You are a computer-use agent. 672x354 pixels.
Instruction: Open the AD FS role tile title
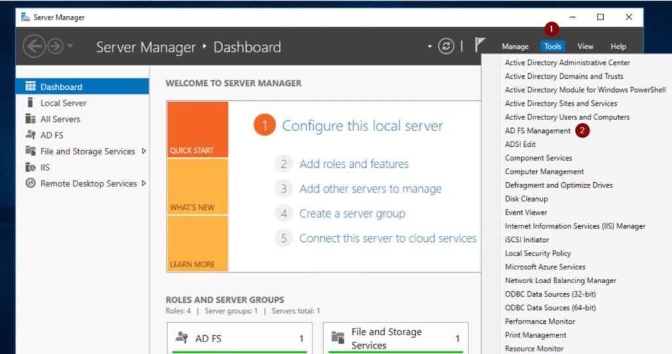208,338
